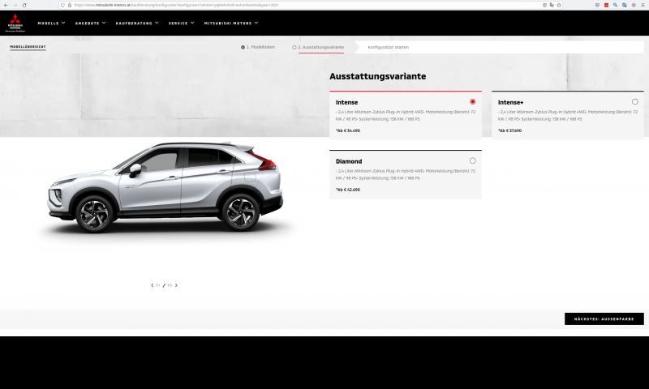Select the Intense+ radio button

(x=635, y=101)
